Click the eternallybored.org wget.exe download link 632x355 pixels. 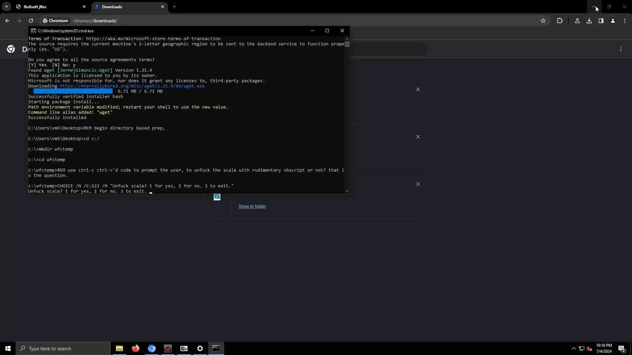pos(132,86)
